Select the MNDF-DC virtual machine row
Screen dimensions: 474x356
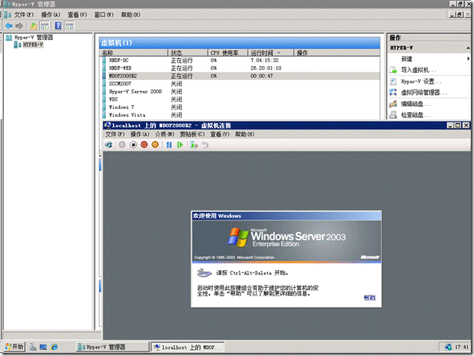coord(241,60)
